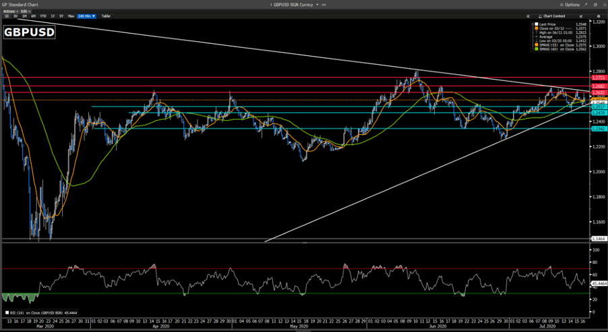Screen dimensions: 608x332
Task: Click the 1.2751 red resistance price label
Action: coord(599,78)
